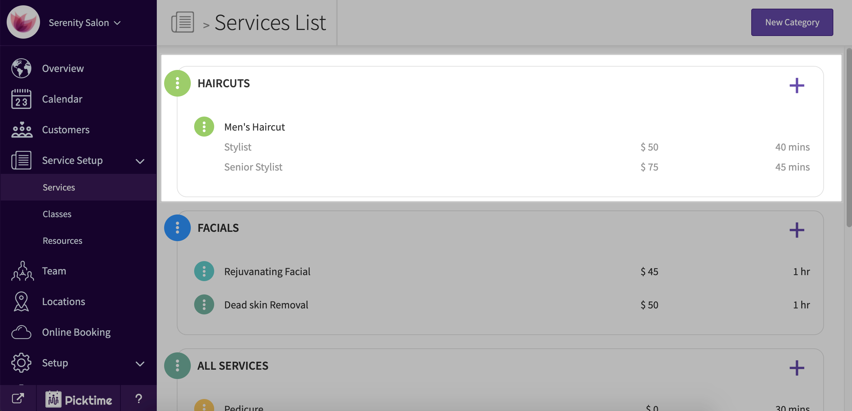Screen dimensions: 852x411
Task: Click the external link icon at bottom
Action: [x=18, y=398]
